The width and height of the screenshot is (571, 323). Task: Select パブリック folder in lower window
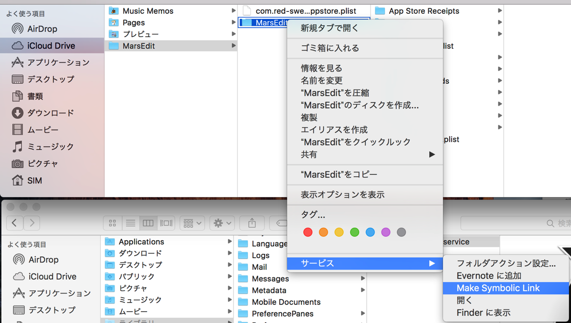(167, 276)
